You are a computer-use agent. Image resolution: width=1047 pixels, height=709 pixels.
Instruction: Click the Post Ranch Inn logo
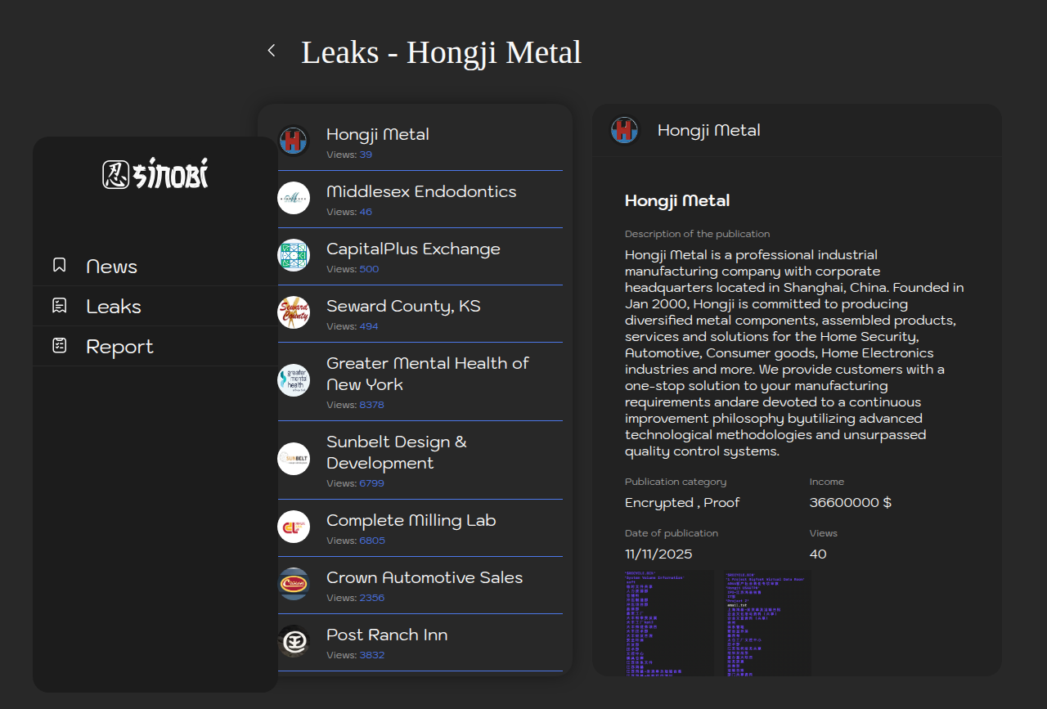point(294,641)
